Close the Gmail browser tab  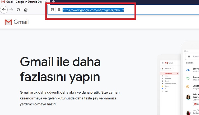(x=46, y=2)
